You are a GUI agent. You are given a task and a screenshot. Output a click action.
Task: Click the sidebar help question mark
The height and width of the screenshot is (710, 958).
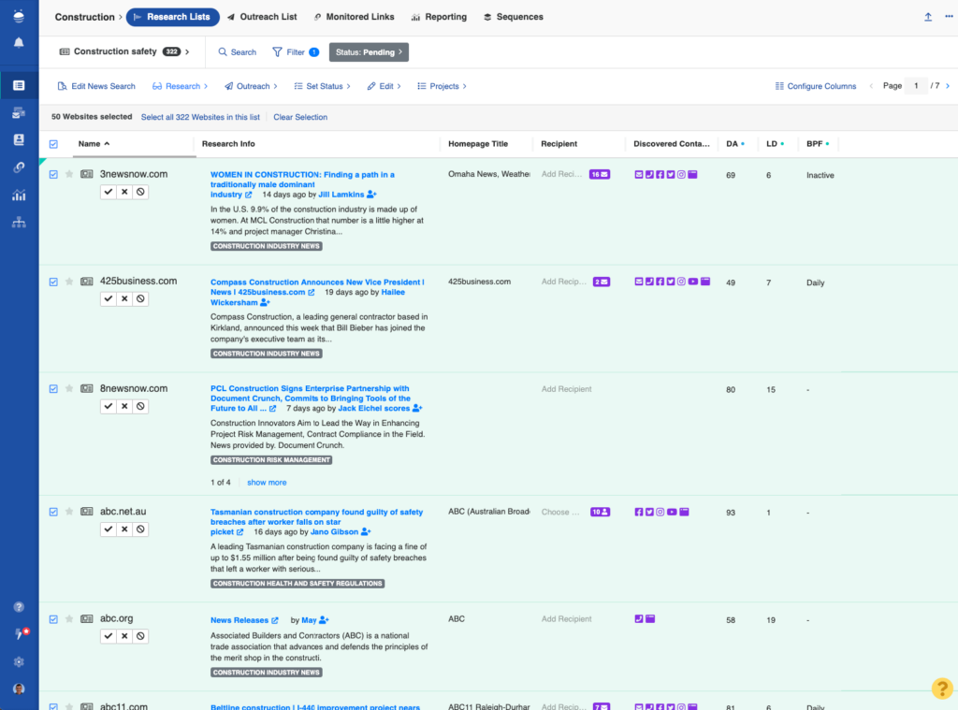[19, 607]
